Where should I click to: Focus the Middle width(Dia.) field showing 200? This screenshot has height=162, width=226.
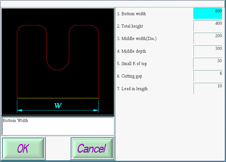(208, 38)
